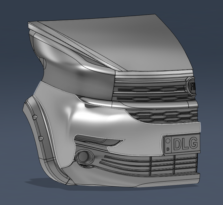Select the blue EU strip on license plate
The height and width of the screenshot is (205, 223).
(x=168, y=144)
